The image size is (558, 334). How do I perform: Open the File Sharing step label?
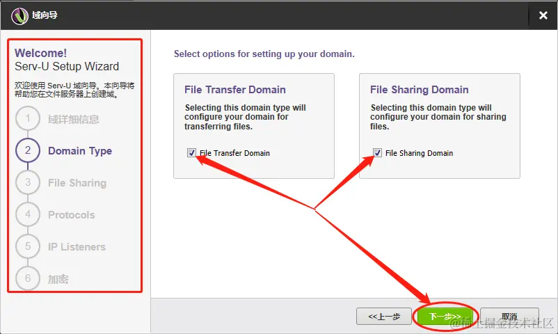(x=77, y=183)
